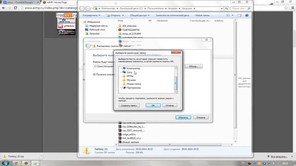
Task: Click the Explorer horizontal scrollbar
Action: pos(170,144)
